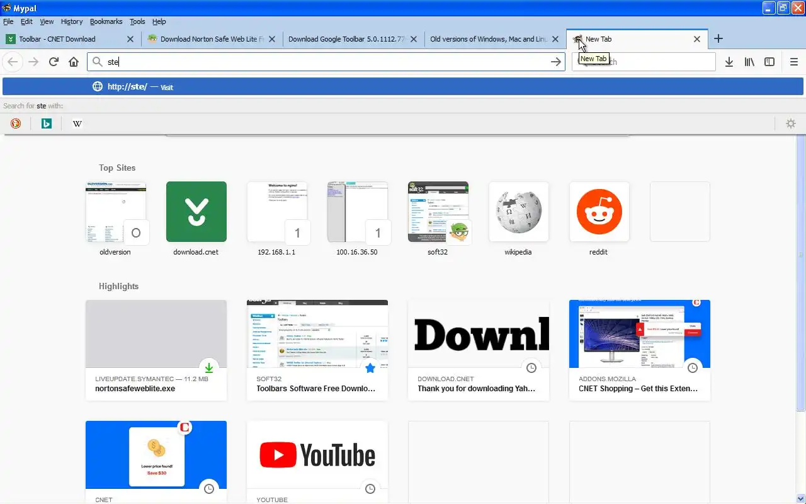This screenshot has height=504, width=806.
Task: Open the Help menu
Action: tap(159, 21)
